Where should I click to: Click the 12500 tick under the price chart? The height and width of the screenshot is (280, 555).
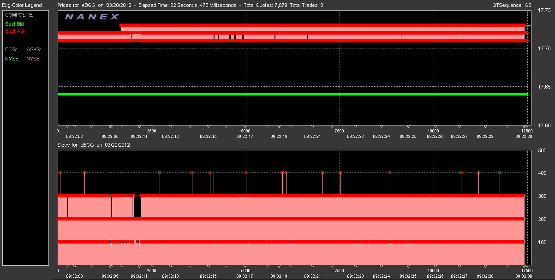(x=527, y=131)
